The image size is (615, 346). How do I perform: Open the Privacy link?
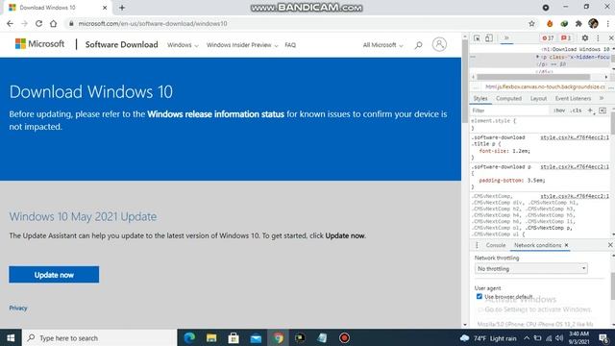(18, 308)
